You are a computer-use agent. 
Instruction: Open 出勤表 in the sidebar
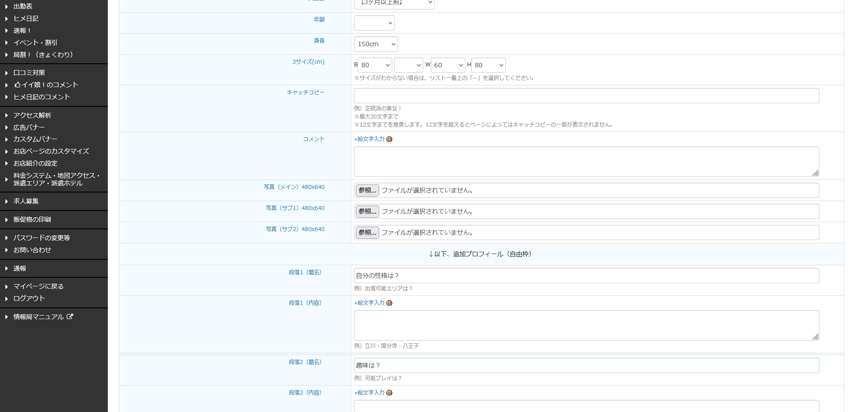23,6
